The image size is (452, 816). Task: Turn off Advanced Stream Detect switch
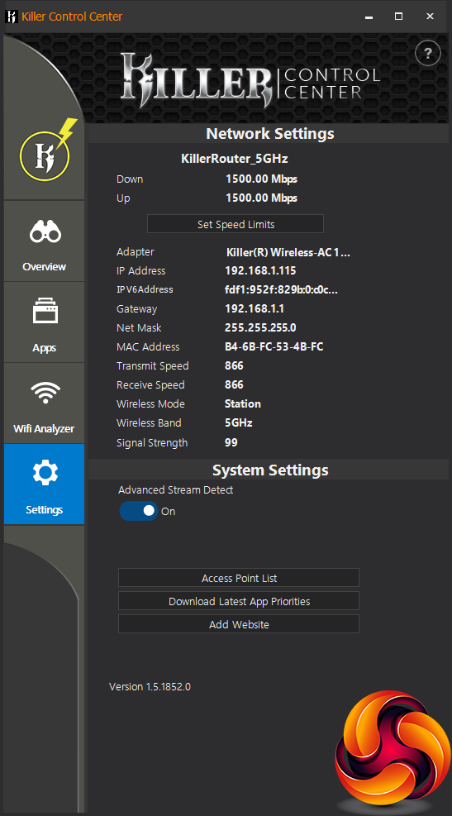click(138, 511)
